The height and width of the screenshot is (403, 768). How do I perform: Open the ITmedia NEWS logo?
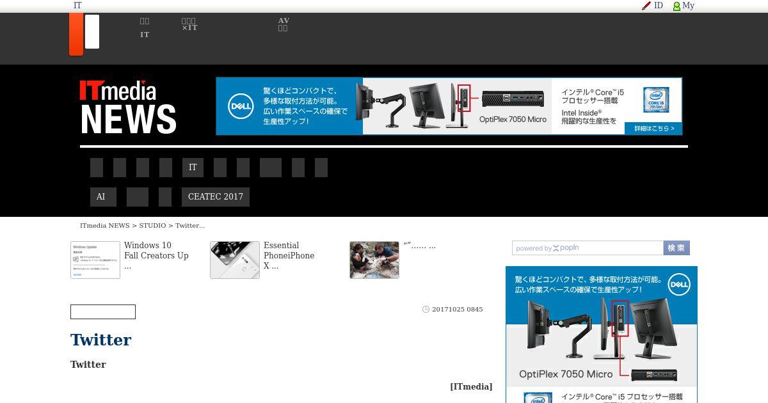128,107
